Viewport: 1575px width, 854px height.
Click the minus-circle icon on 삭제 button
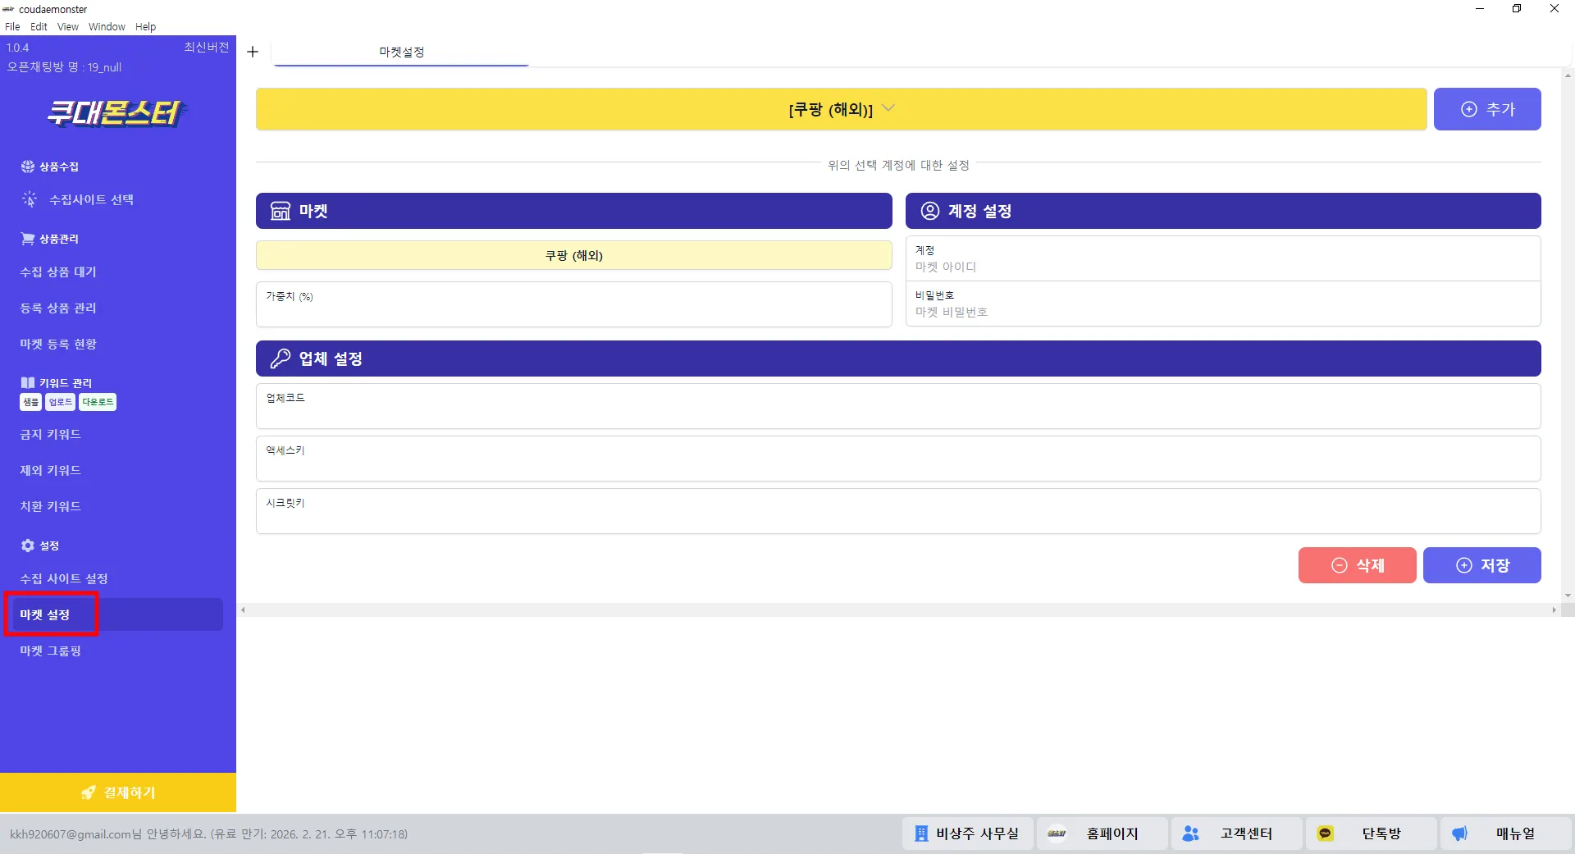1340,565
